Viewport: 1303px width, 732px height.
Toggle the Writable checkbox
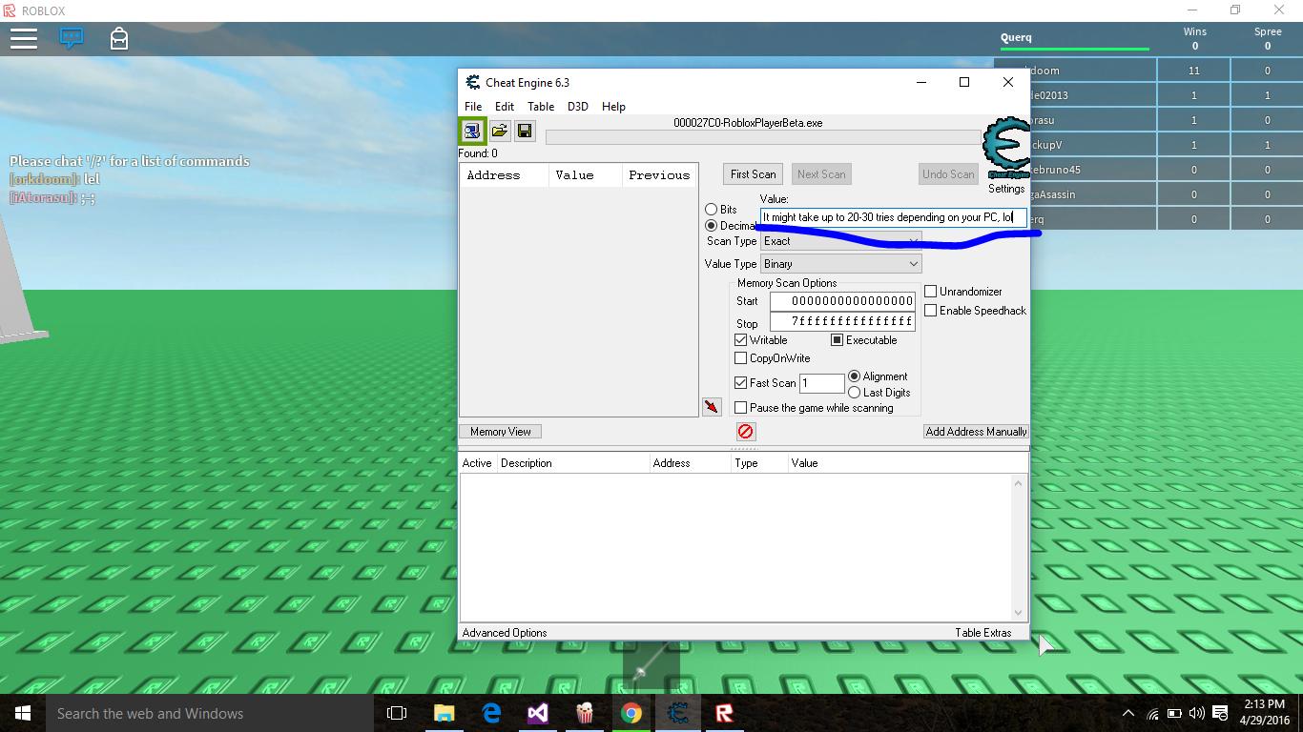pyautogui.click(x=741, y=340)
